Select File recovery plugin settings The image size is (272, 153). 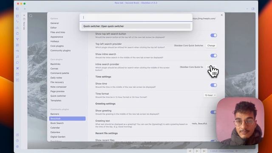(57, 82)
